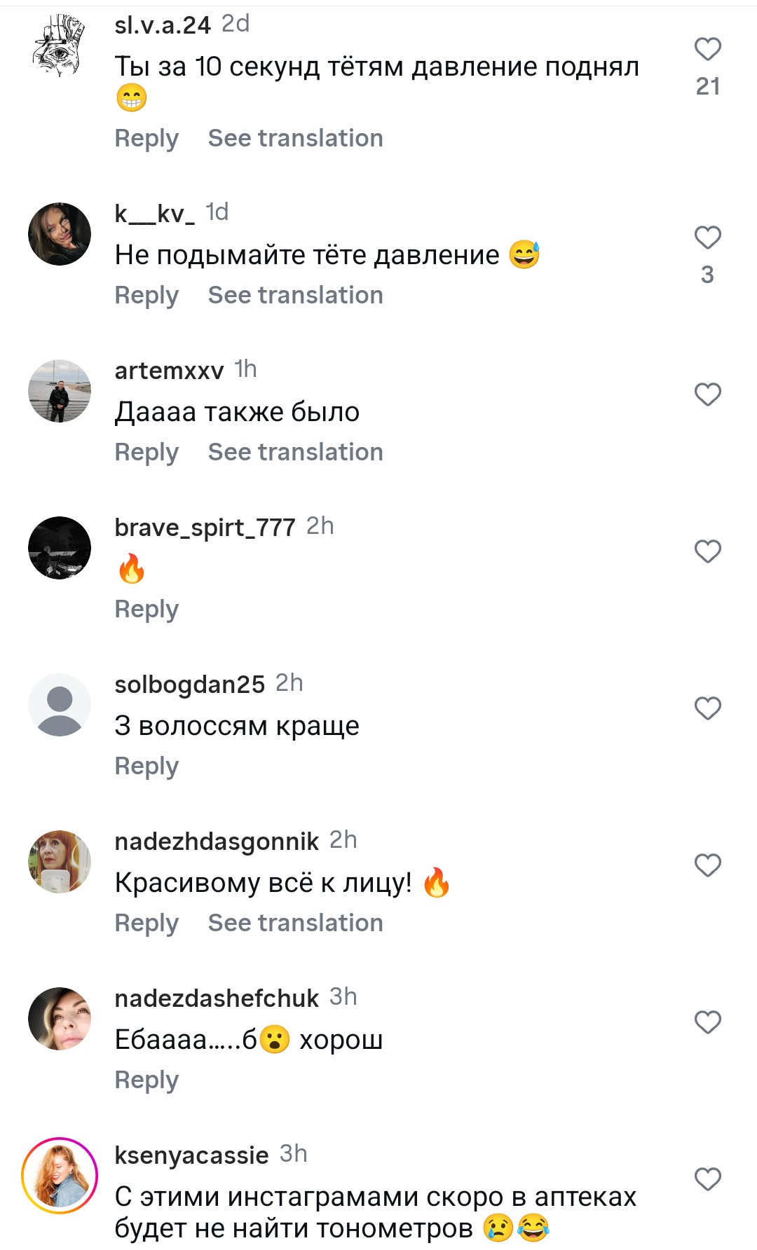Like artemxxv's comment

pyautogui.click(x=707, y=394)
